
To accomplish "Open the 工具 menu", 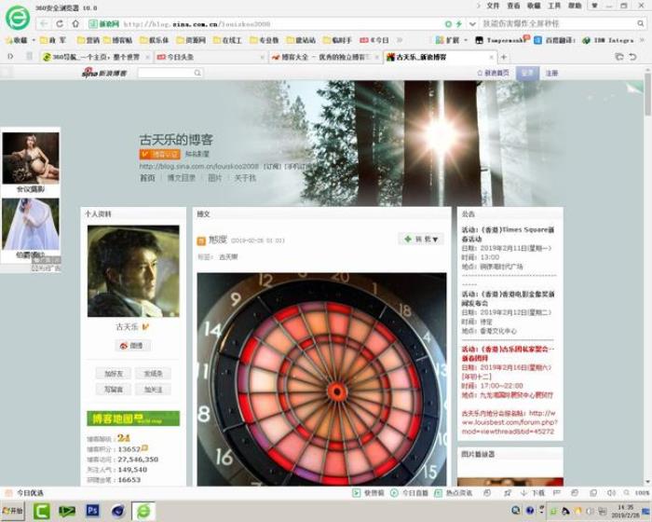I will coord(554,6).
